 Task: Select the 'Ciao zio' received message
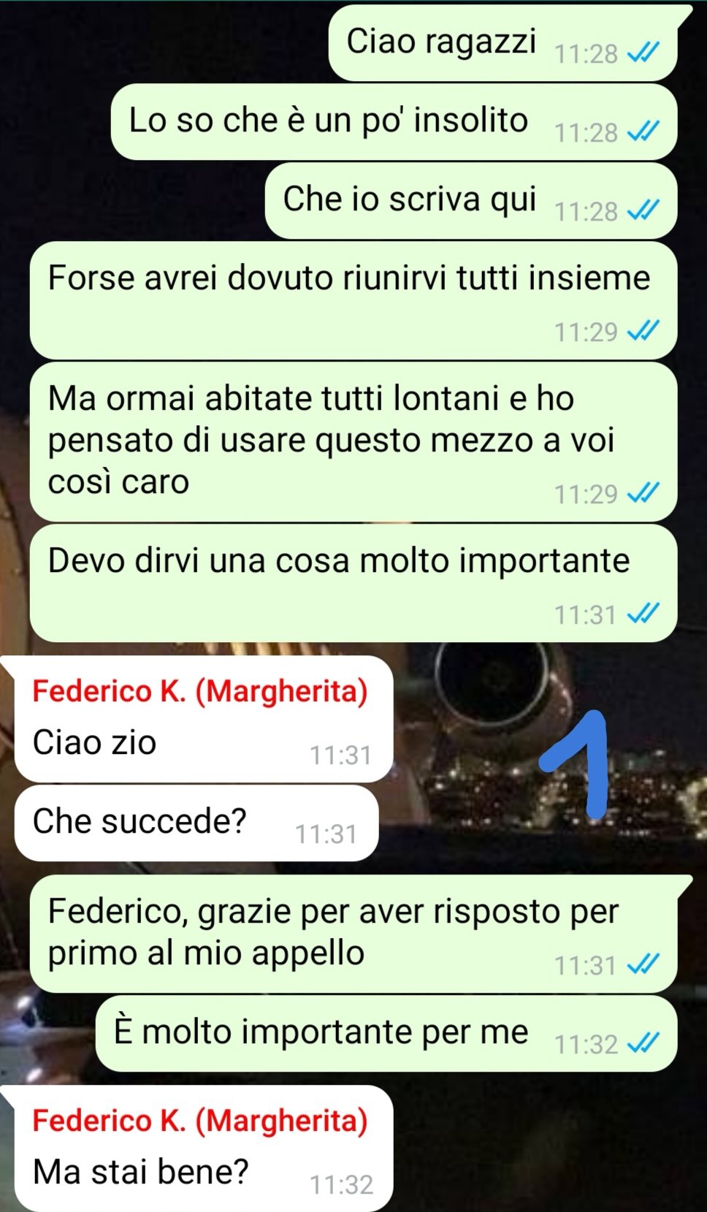[204, 719]
